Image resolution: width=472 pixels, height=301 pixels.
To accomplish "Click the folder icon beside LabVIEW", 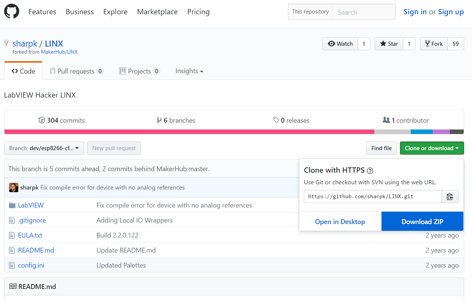I will click(12, 205).
